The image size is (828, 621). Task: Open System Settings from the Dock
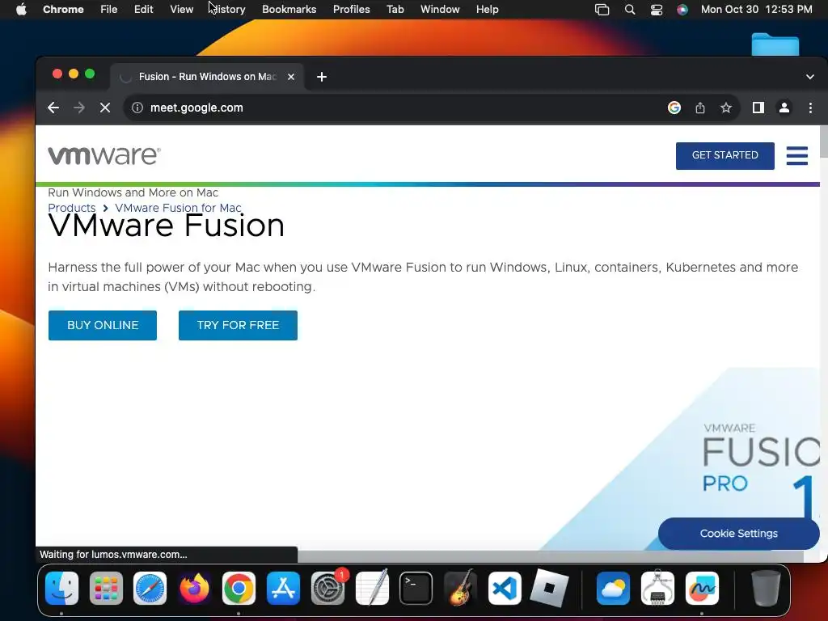pyautogui.click(x=328, y=589)
